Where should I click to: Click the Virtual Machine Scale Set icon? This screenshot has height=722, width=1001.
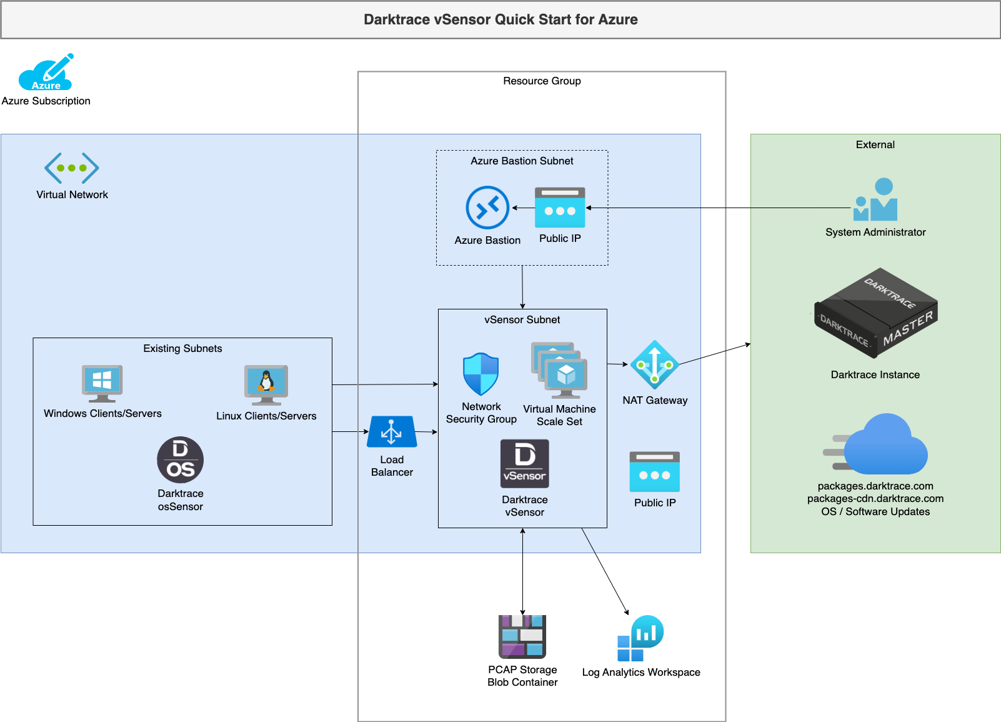[x=559, y=370]
